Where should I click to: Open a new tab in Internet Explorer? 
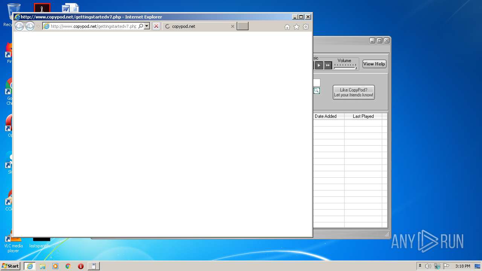243,26
